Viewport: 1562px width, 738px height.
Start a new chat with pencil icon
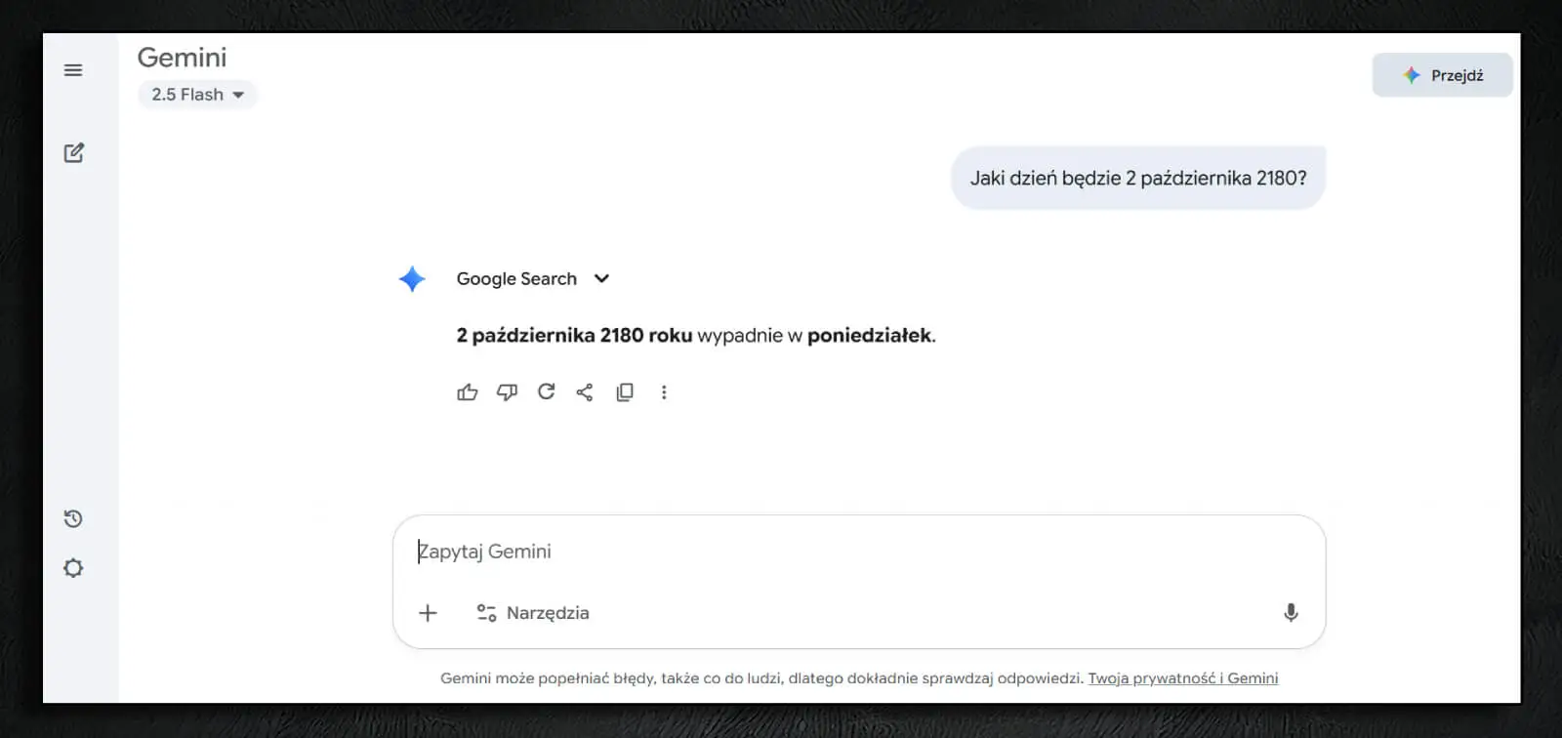click(x=74, y=153)
